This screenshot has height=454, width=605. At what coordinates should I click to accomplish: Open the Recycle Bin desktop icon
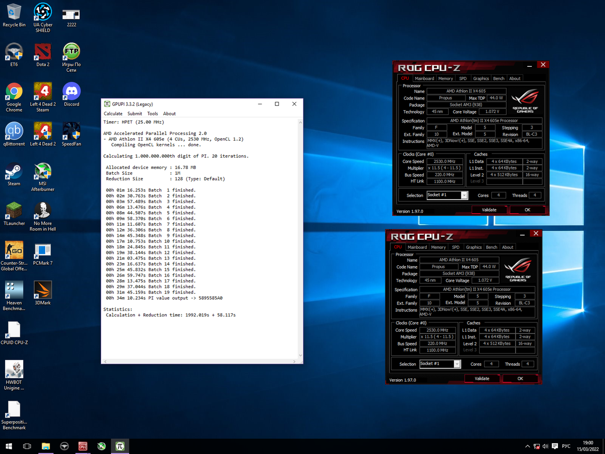pos(14,15)
